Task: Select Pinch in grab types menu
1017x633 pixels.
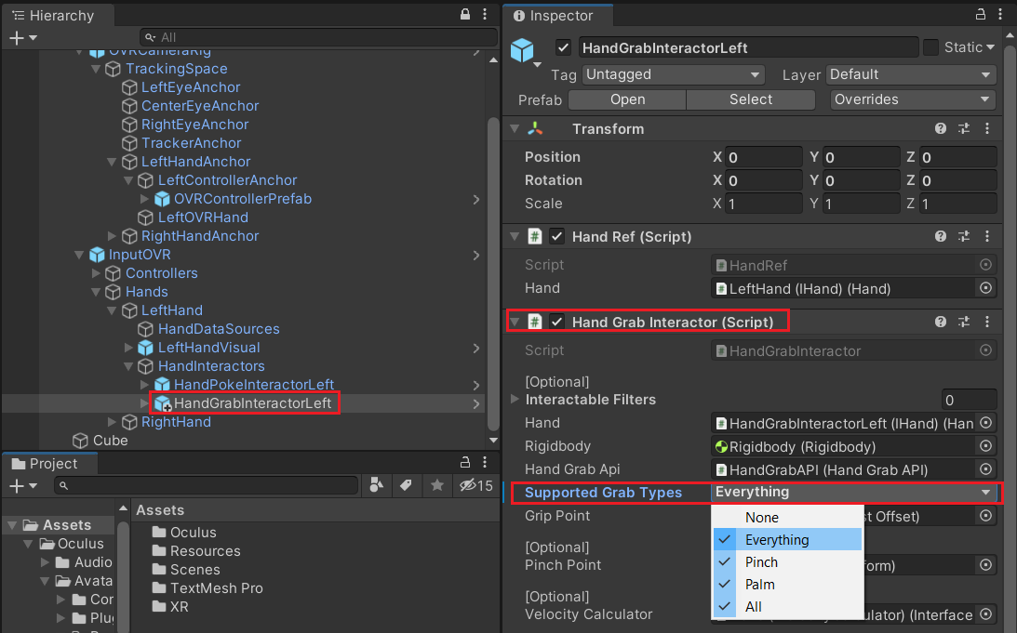Action: click(761, 562)
